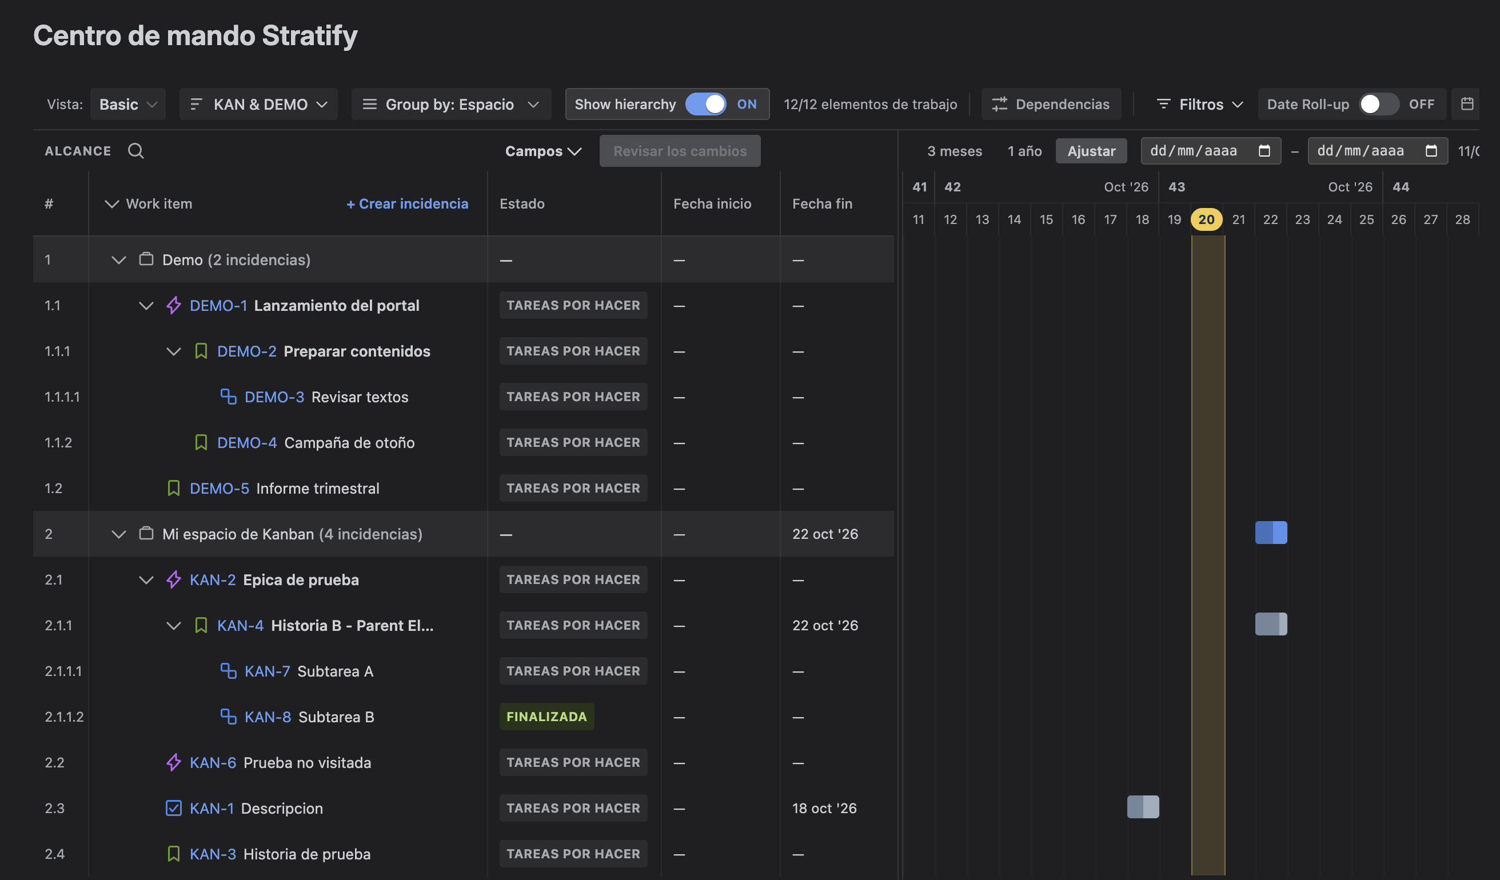The height and width of the screenshot is (880, 1500).
Task: Click the Dependencias button
Action: (x=1051, y=104)
